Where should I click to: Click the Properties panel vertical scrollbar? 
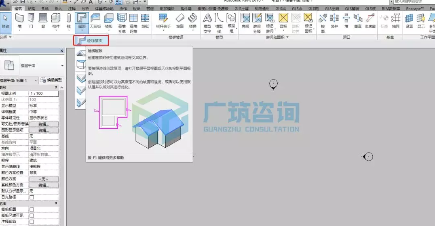pos(61,158)
